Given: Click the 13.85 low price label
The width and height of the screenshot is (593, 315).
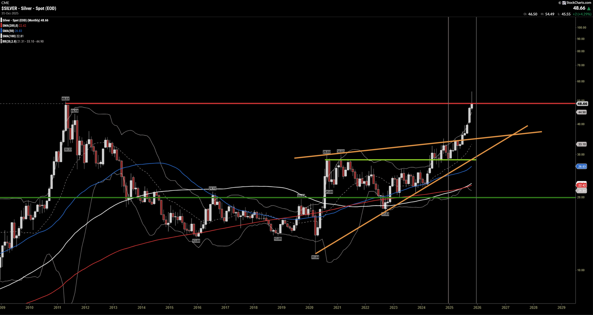Looking at the screenshot, I should pos(278,239).
